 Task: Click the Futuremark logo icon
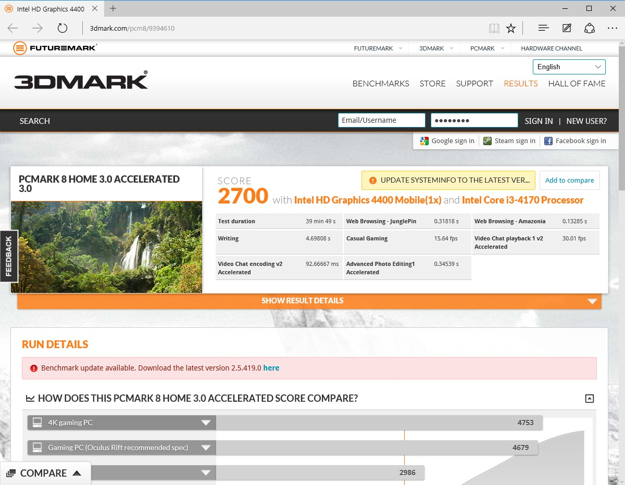20,48
